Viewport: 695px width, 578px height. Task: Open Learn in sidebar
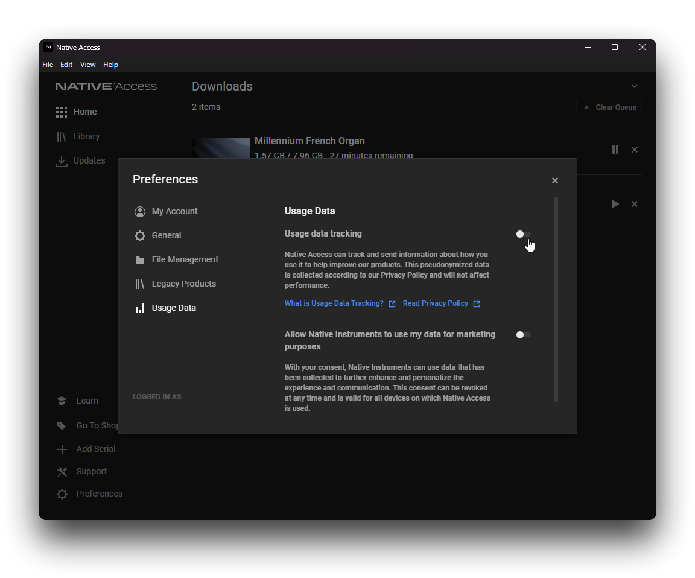(x=78, y=401)
